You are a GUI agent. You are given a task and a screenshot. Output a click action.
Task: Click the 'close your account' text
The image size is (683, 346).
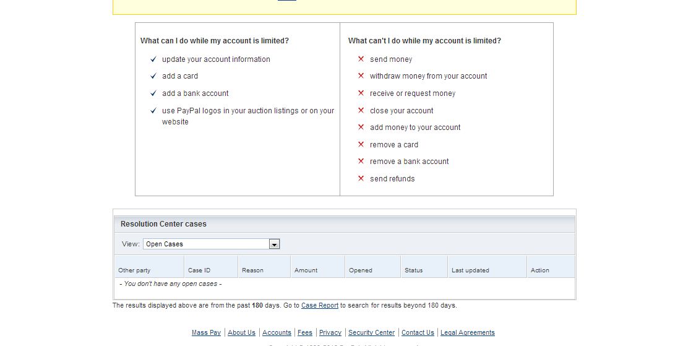(x=402, y=111)
